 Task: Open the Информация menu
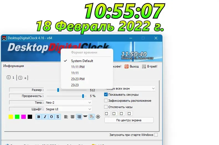[x=14, y=66]
